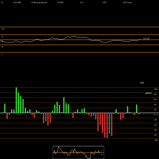Click the 'SI(TM)' header text
This screenshot has width=159, height=159.
(x=60, y=3)
